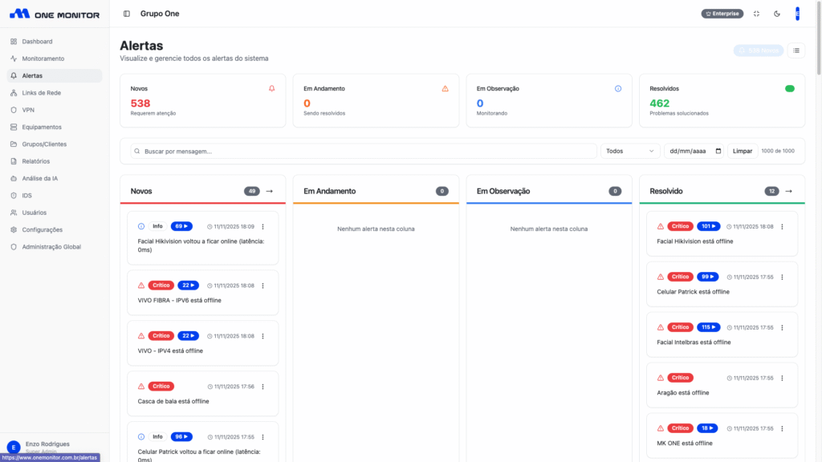Click the Enterprise plan badge
Image resolution: width=822 pixels, height=462 pixels.
pyautogui.click(x=722, y=14)
